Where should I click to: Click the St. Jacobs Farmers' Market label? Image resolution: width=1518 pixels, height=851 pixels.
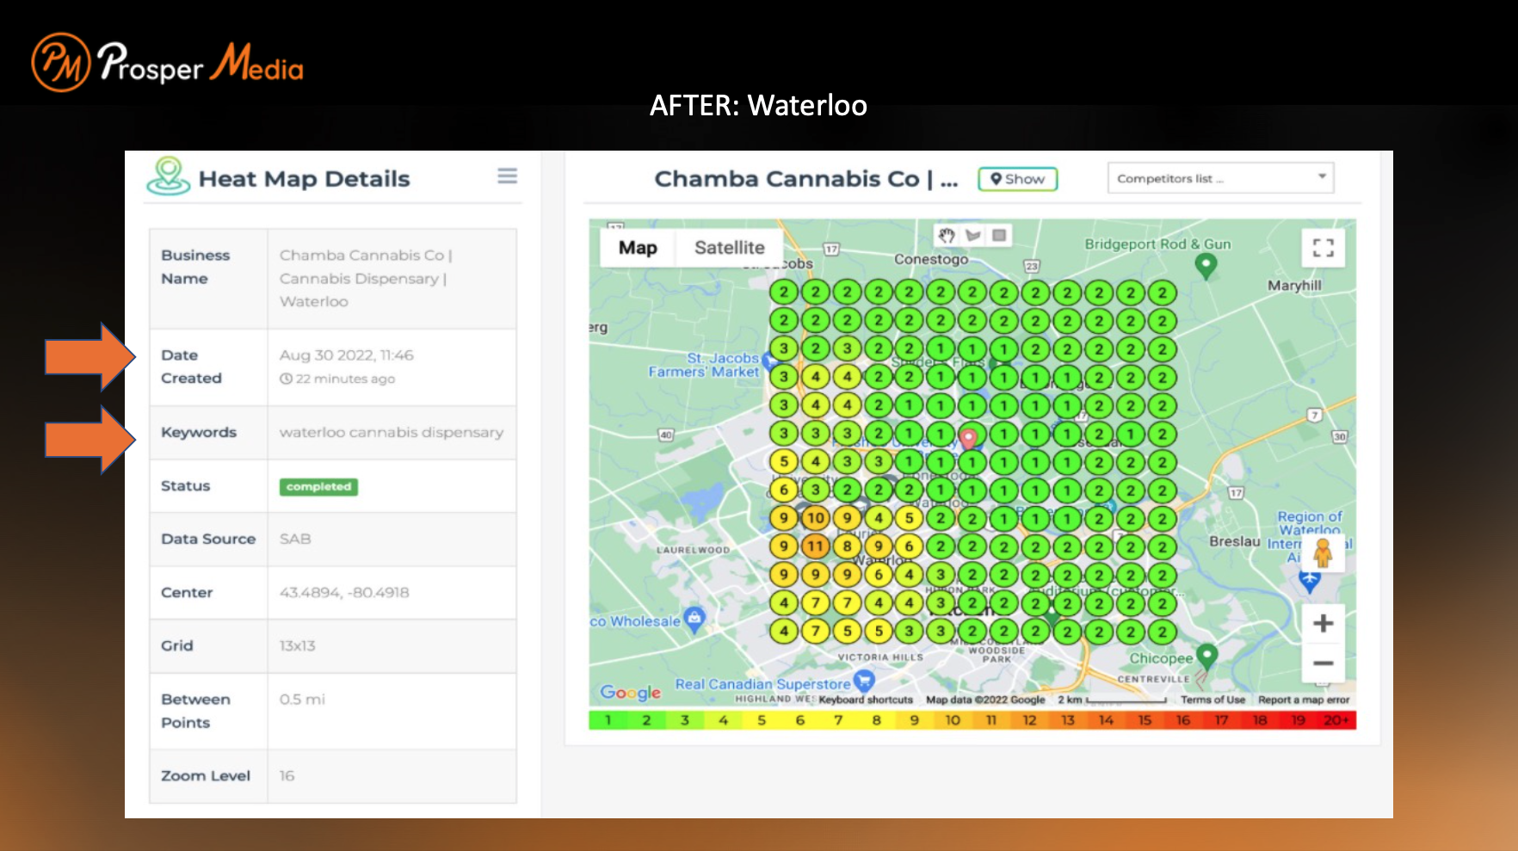(x=704, y=365)
